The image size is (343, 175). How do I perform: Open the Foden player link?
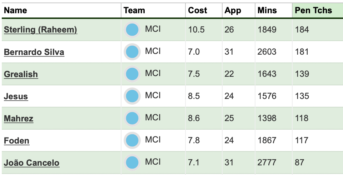[17, 140]
